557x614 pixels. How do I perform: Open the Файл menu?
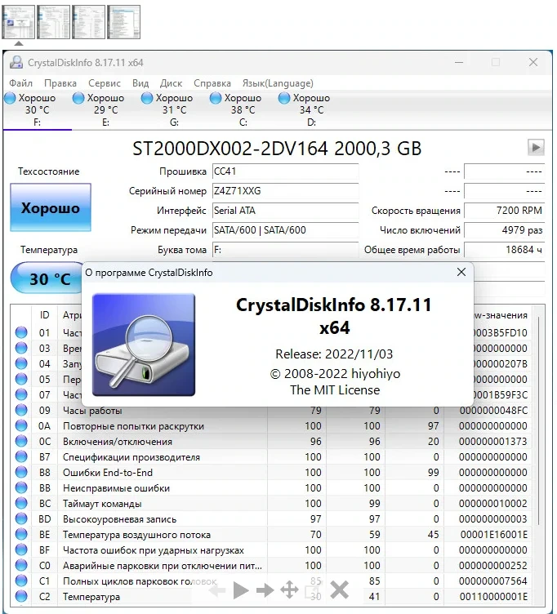tap(20, 83)
